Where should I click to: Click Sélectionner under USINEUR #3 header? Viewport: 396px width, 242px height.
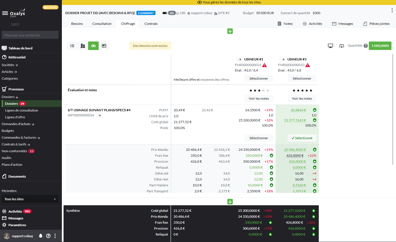(x=302, y=79)
